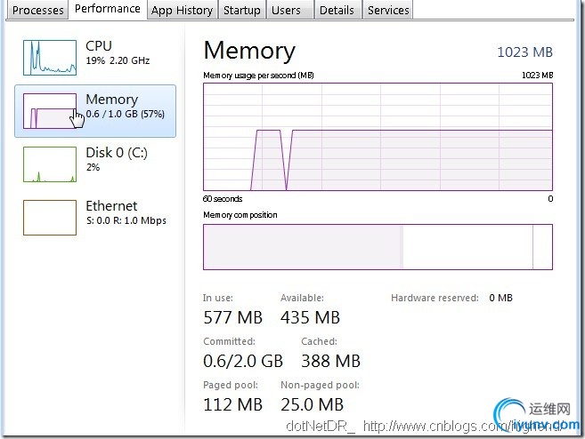Open the App History tab

pos(182,11)
